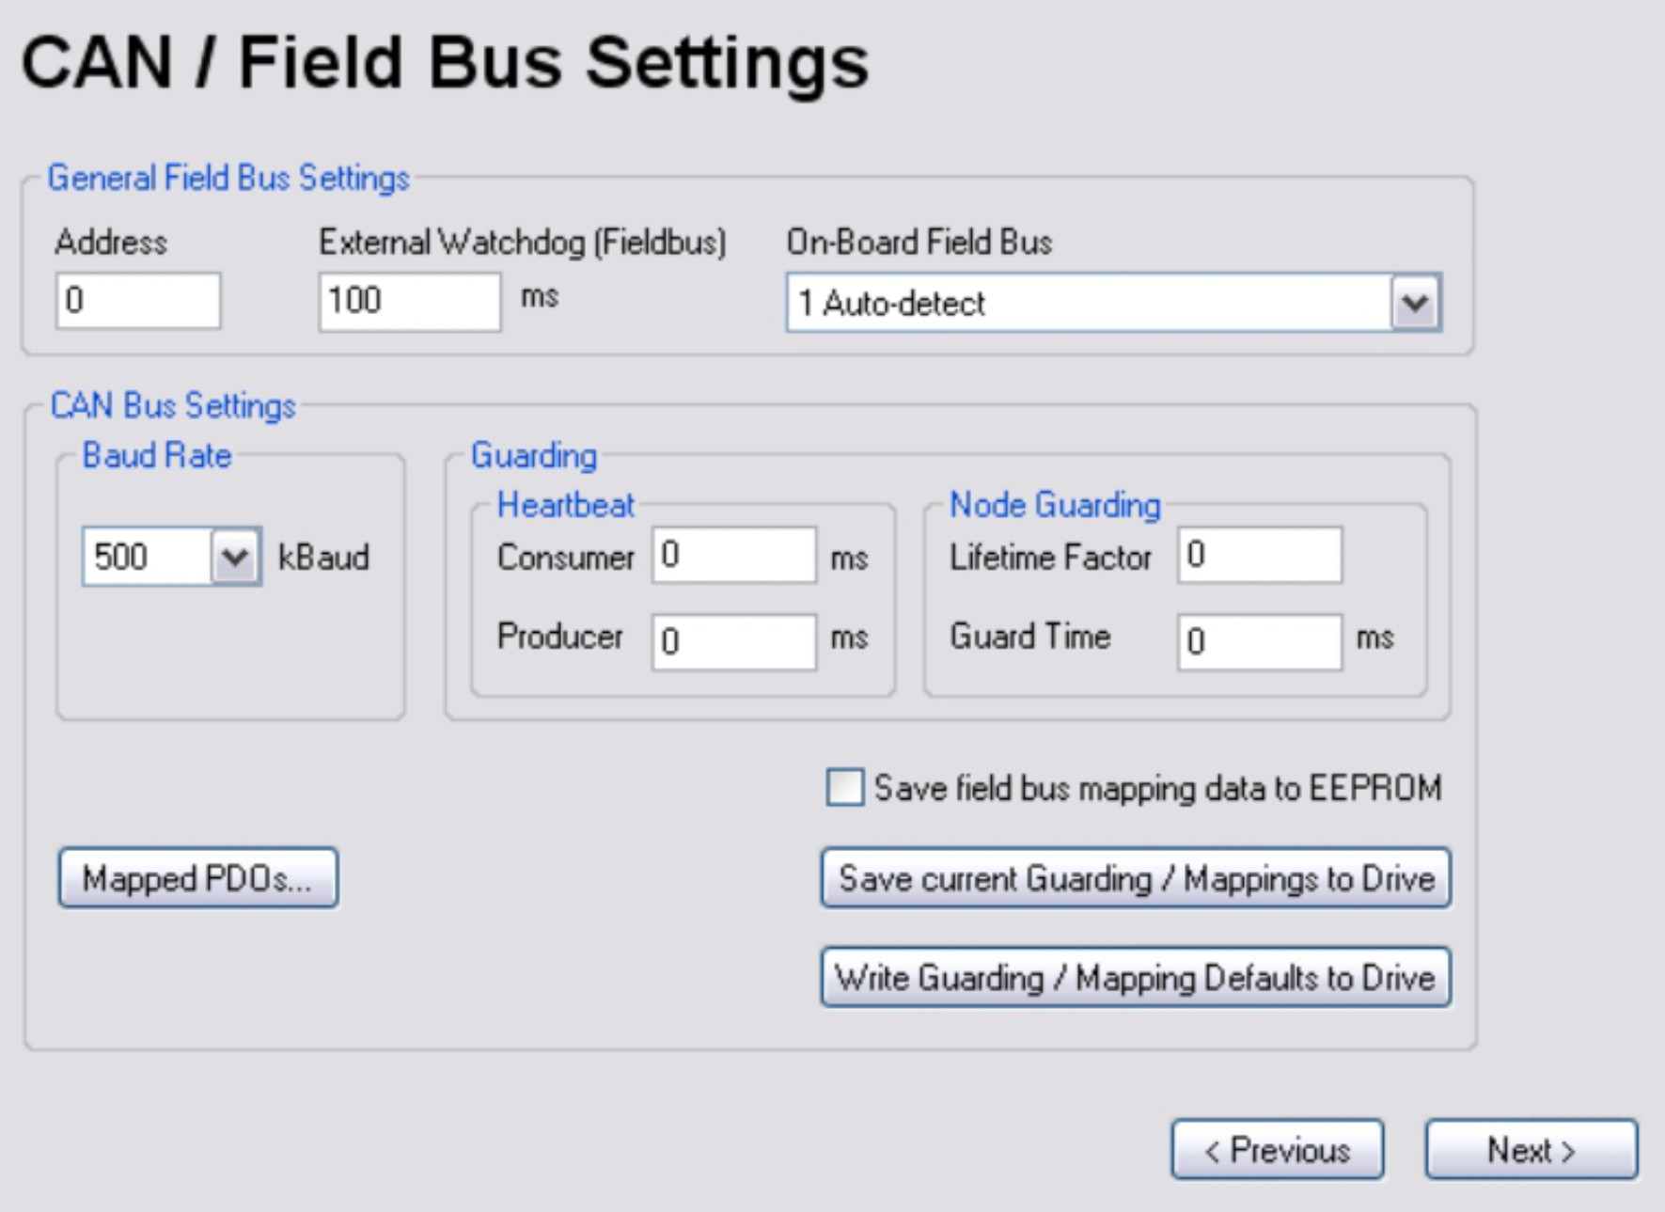
Task: Click the External Watchdog (Fieldbus) value field
Action: click(409, 301)
